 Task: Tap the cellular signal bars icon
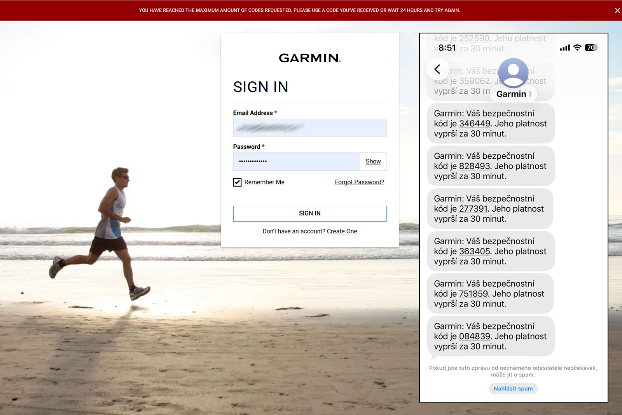pos(564,48)
